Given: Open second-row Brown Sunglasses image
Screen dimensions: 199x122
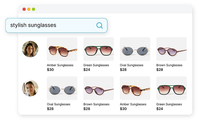Looking at the screenshot, I should click(x=98, y=88).
